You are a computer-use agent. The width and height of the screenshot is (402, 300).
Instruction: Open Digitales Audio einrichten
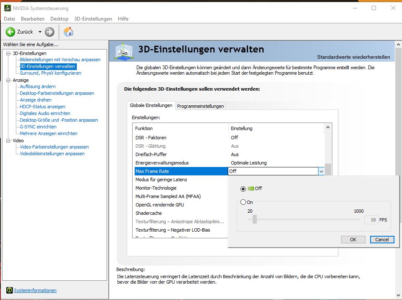point(45,113)
